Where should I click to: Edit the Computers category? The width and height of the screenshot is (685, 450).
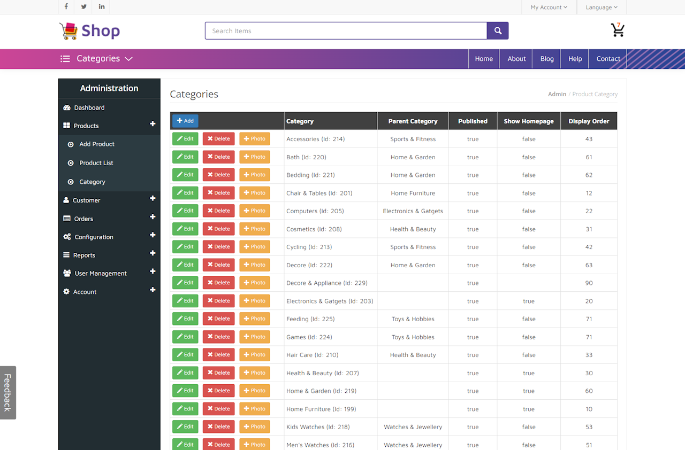coord(185,211)
